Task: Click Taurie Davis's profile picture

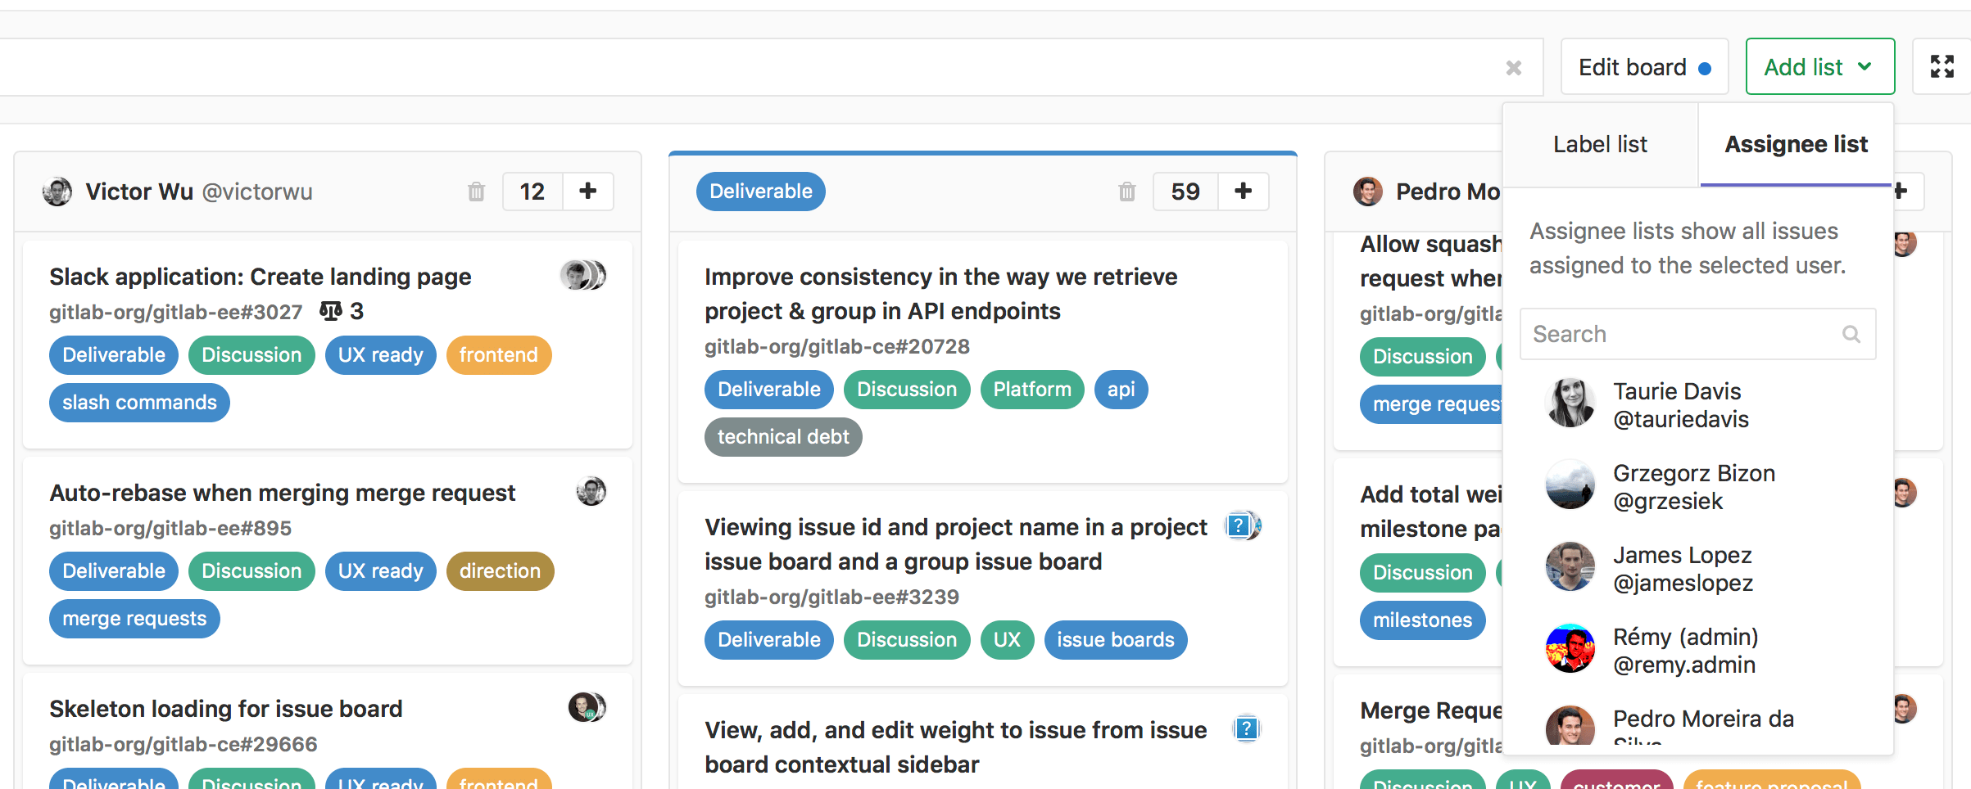Action: click(x=1570, y=403)
